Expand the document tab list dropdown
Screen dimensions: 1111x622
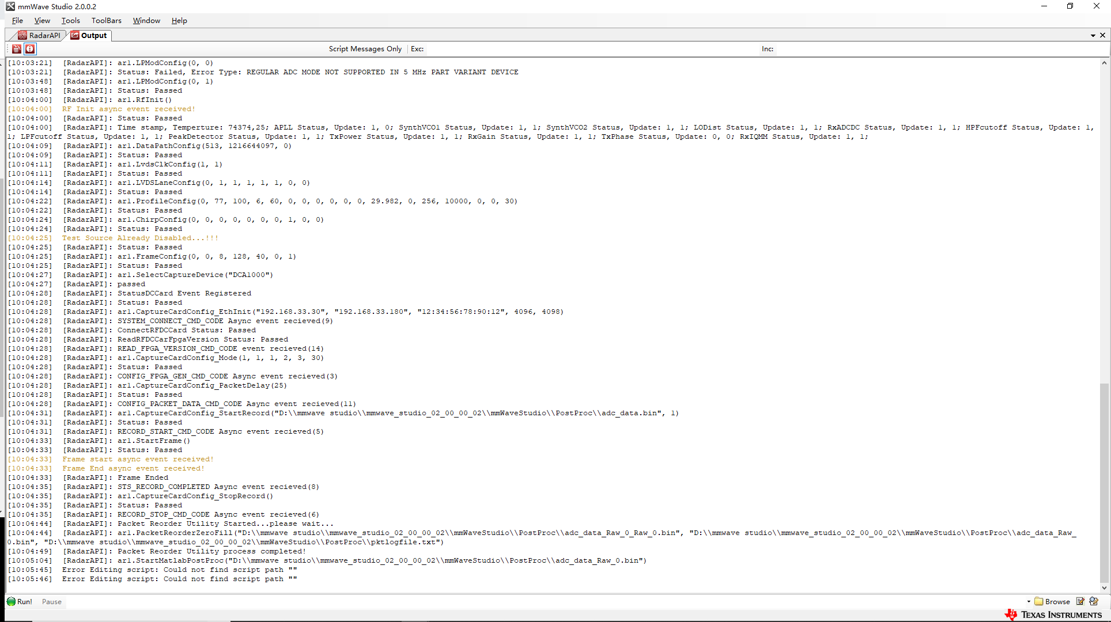[1093, 36]
